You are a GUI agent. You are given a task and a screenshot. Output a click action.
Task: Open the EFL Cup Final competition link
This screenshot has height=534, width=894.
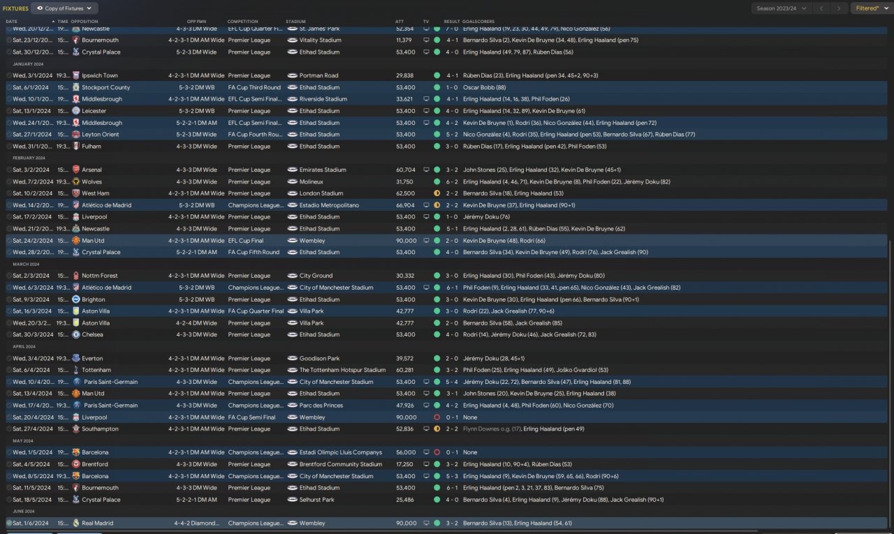(x=247, y=240)
